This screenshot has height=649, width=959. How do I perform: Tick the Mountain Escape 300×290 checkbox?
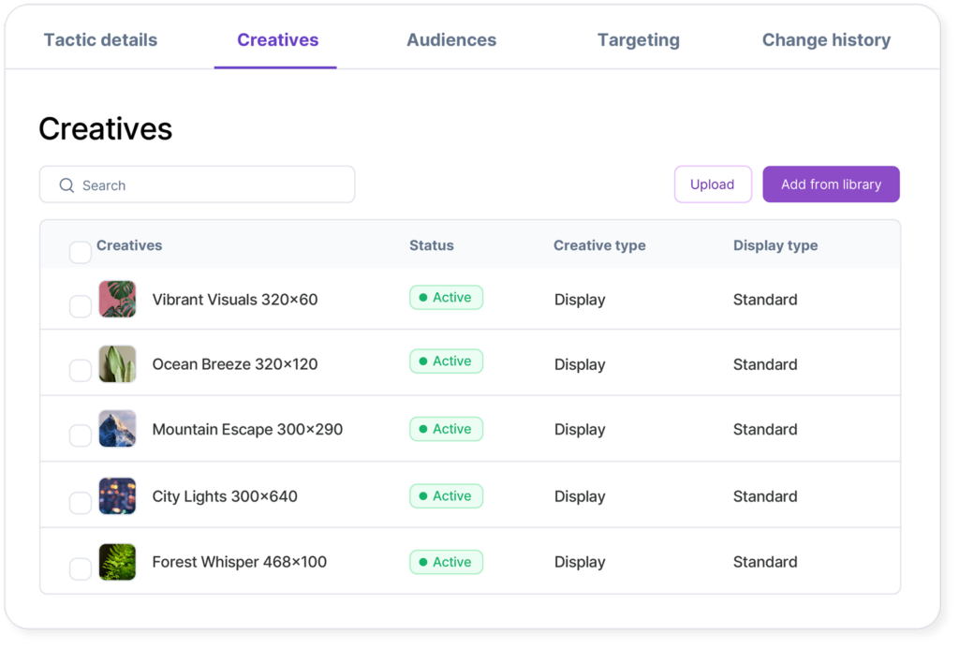81,435
